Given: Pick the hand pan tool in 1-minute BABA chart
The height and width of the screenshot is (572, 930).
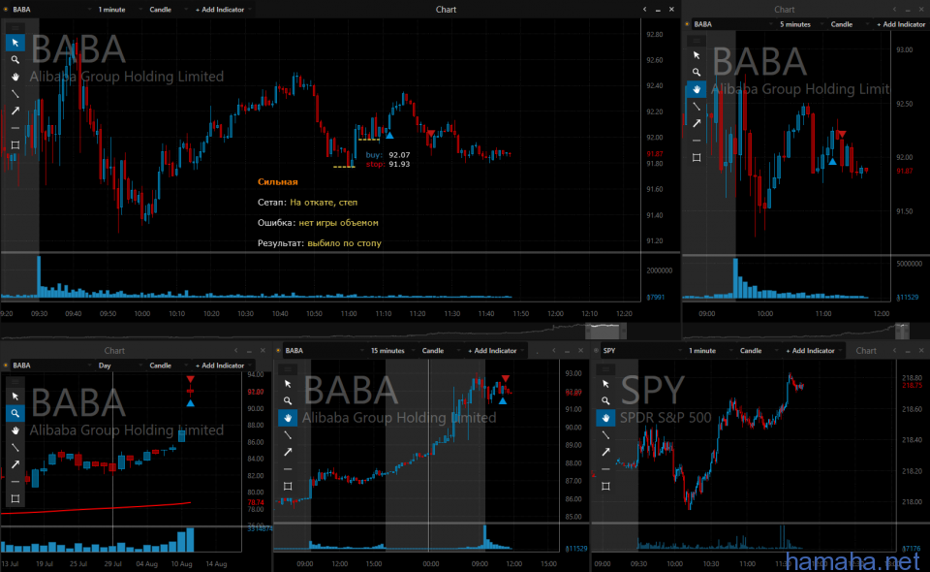Looking at the screenshot, I should tap(15, 77).
